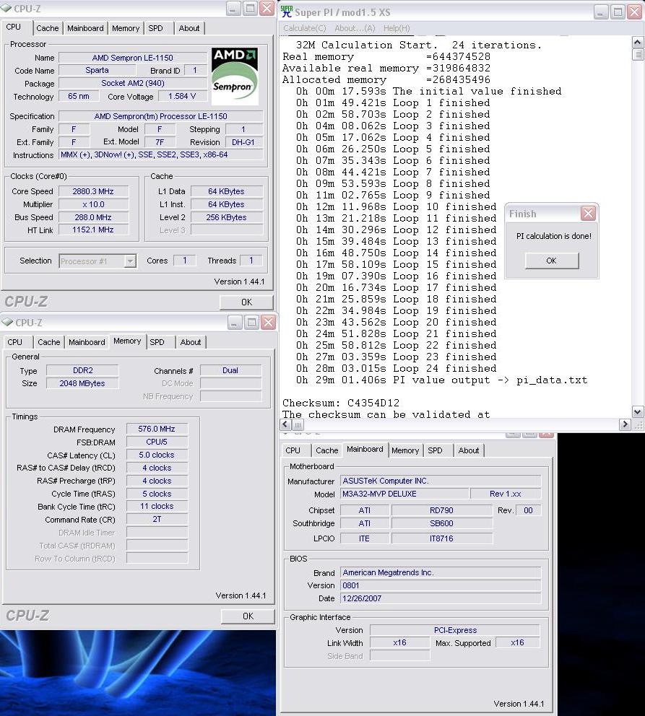Click Memory CPU-Z window title icon
Viewport: 645px width, 716px height.
(x=7, y=323)
